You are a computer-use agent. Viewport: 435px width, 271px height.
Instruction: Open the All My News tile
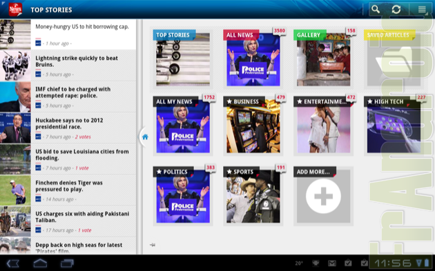pos(183,126)
